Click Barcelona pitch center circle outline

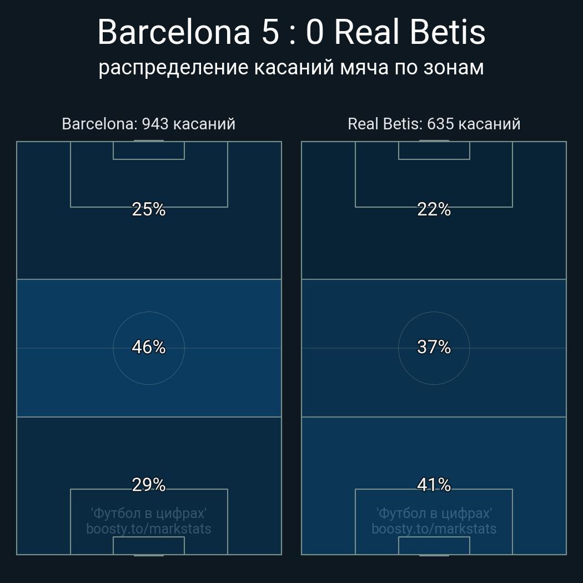click(x=149, y=312)
